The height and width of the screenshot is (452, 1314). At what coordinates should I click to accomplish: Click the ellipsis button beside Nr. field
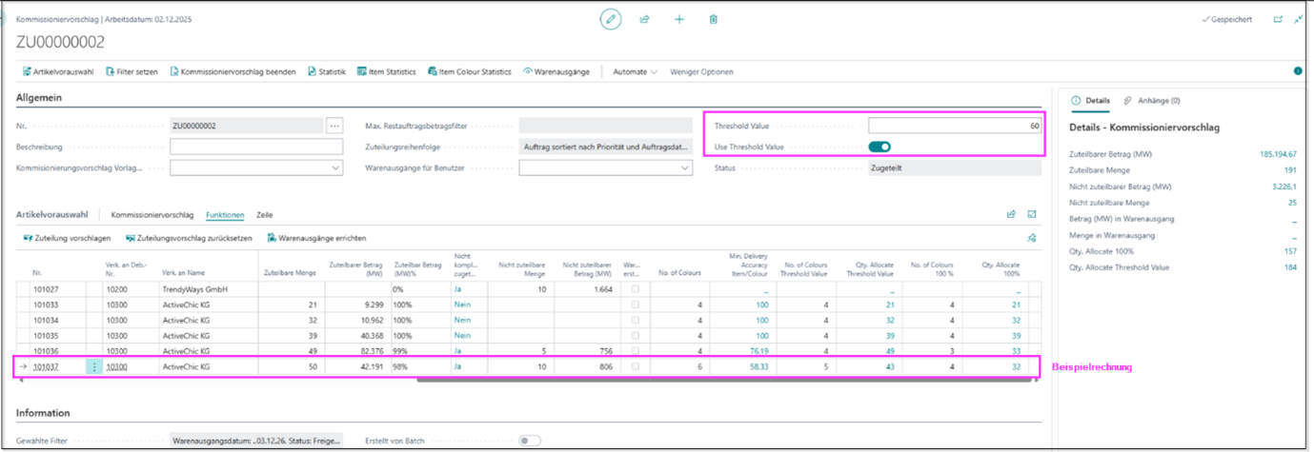pos(334,126)
